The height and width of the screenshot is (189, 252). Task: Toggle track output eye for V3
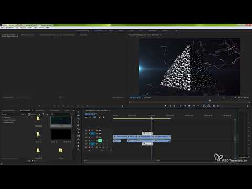pos(100,131)
